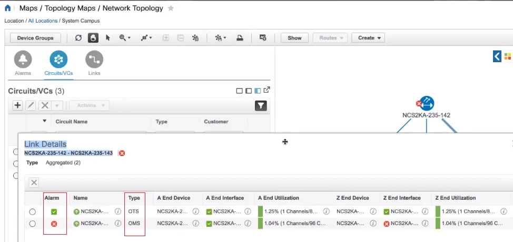Open info for the OMS link name
The image size is (513, 242).
point(118,224)
